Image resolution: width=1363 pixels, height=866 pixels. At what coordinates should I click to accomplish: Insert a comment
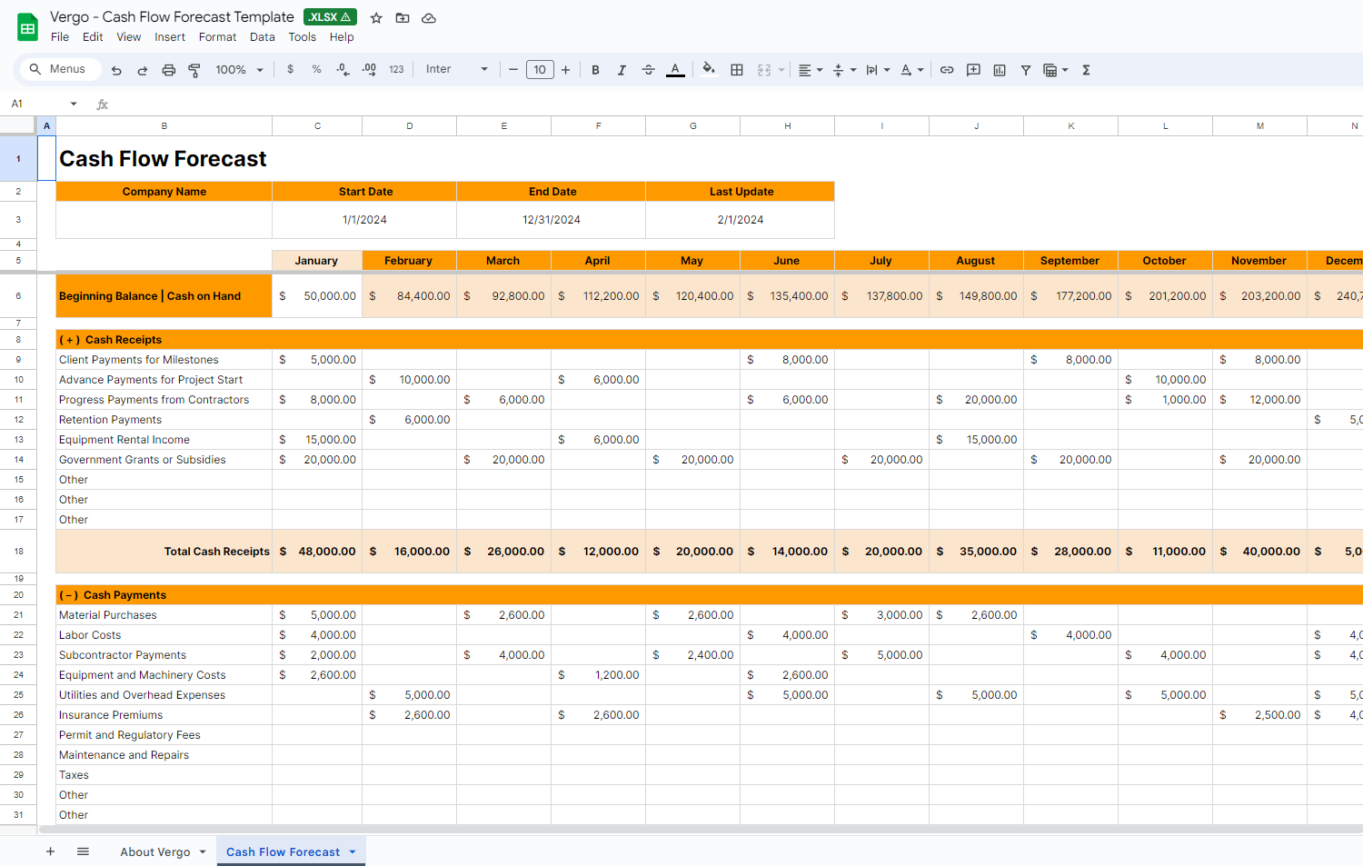point(972,69)
